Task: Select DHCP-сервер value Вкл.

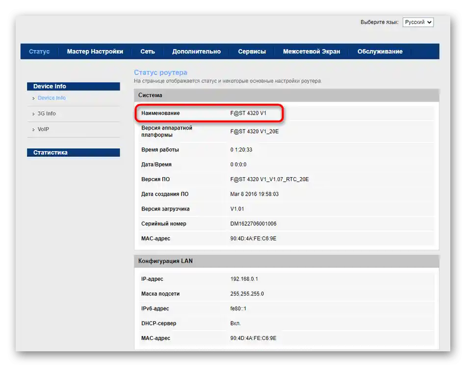Action: pos(235,323)
